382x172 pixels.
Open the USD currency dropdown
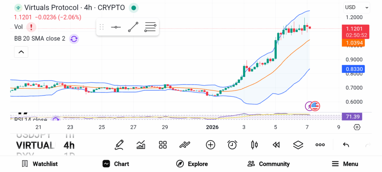[357, 7]
